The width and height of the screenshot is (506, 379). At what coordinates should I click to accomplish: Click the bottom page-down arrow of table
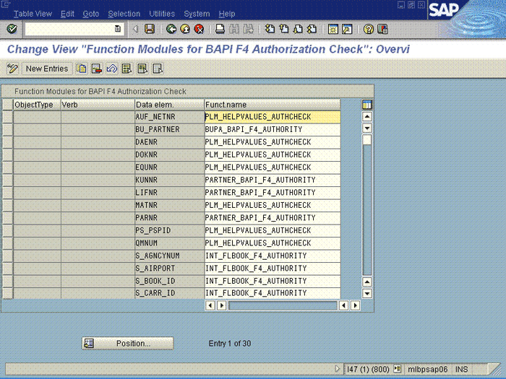tap(367, 294)
